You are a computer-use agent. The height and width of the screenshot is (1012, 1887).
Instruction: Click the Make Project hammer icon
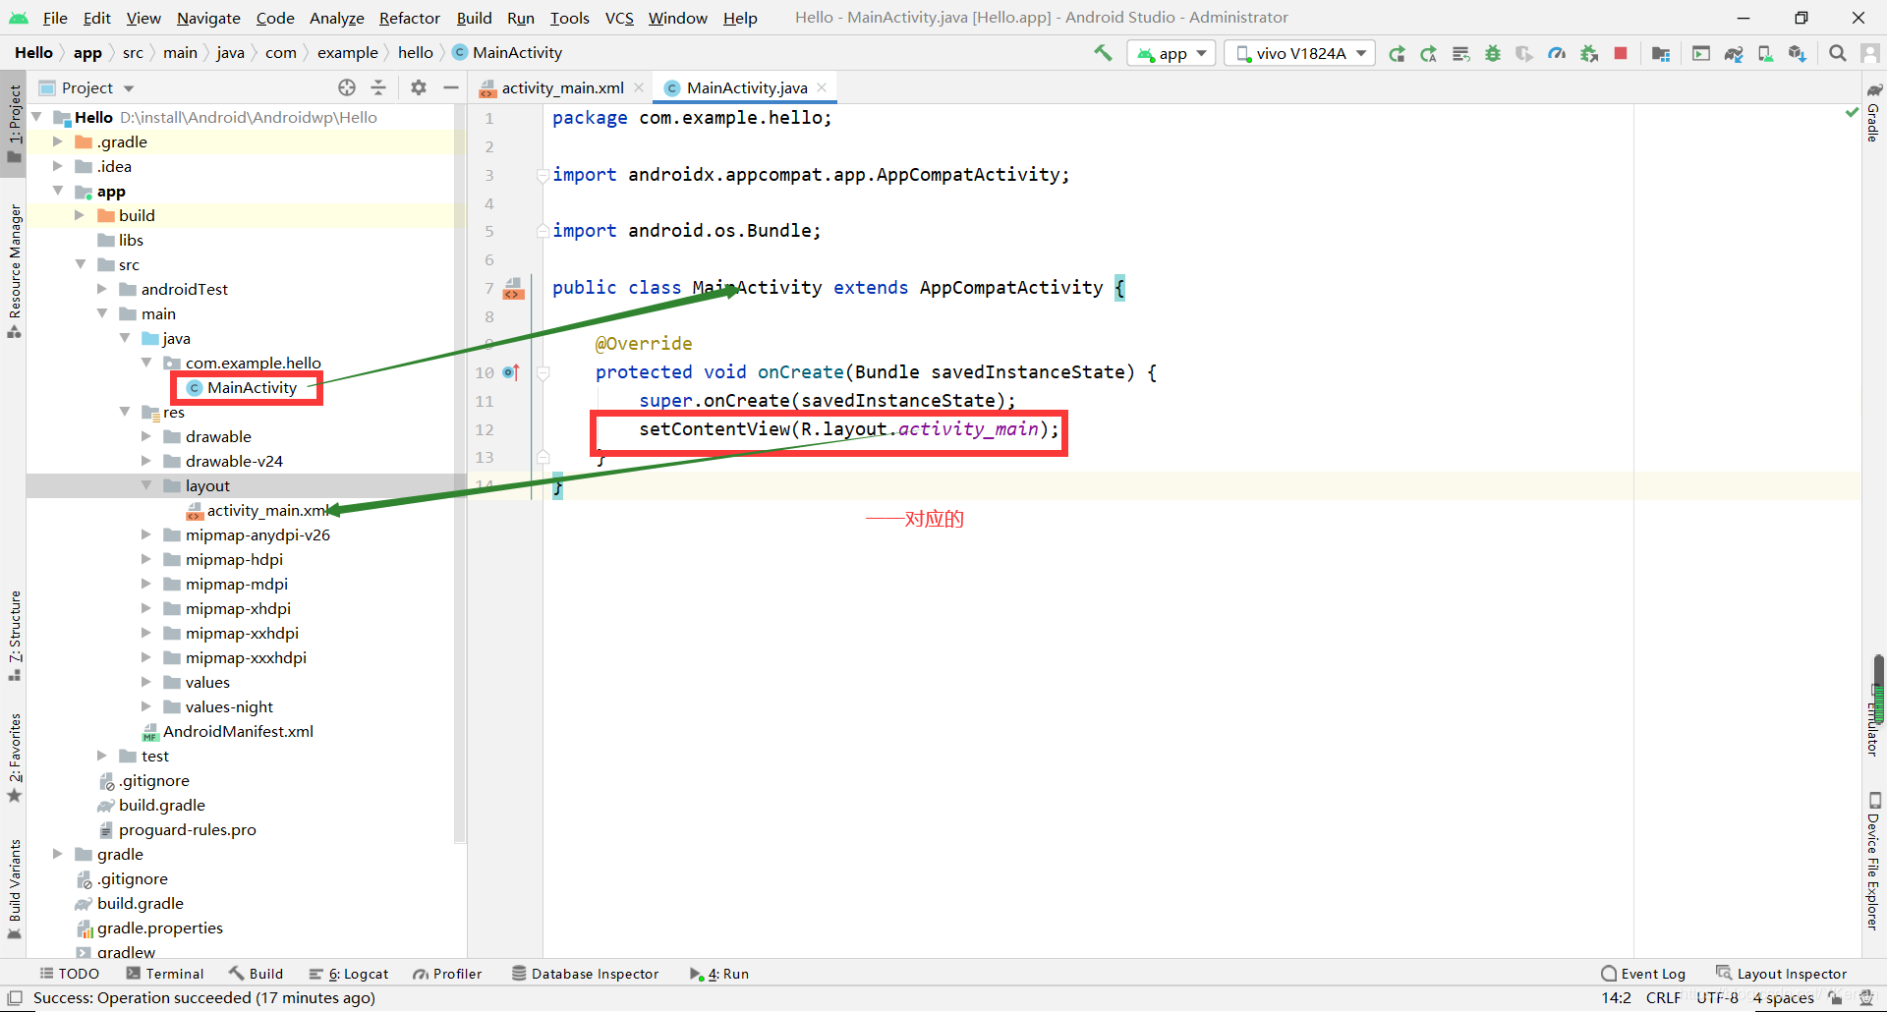1103,53
